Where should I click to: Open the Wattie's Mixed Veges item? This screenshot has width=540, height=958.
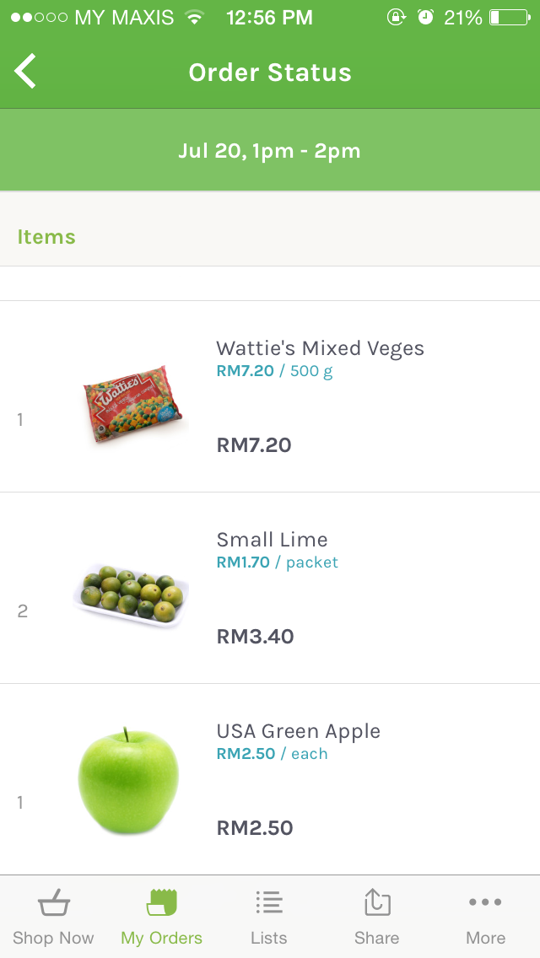click(321, 347)
